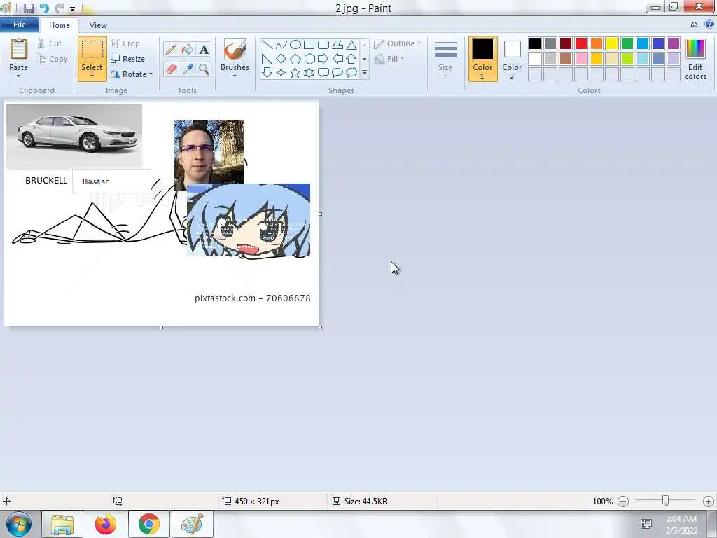The width and height of the screenshot is (717, 538).
Task: Pick the green color swatch
Action: 627,43
